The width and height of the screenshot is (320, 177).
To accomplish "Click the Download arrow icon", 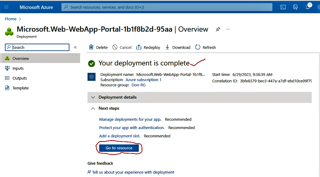I will pos(167,47).
